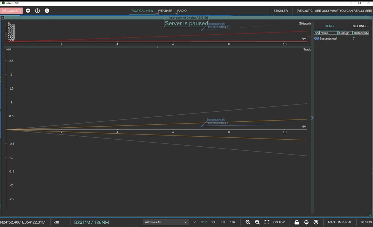Toggle the unlock padlock icon
373x227 pixels.
297,222
